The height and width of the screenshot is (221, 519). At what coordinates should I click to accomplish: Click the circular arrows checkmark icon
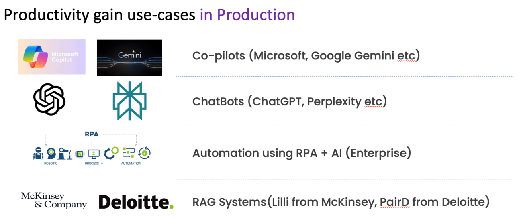[145, 153]
